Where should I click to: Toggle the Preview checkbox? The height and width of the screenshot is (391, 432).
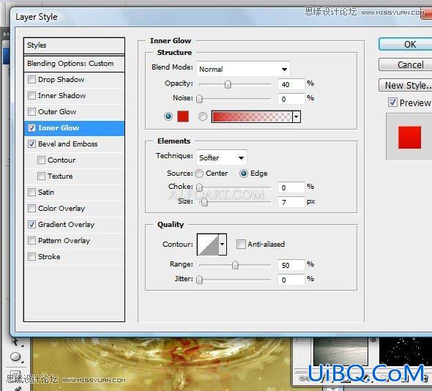(x=392, y=103)
